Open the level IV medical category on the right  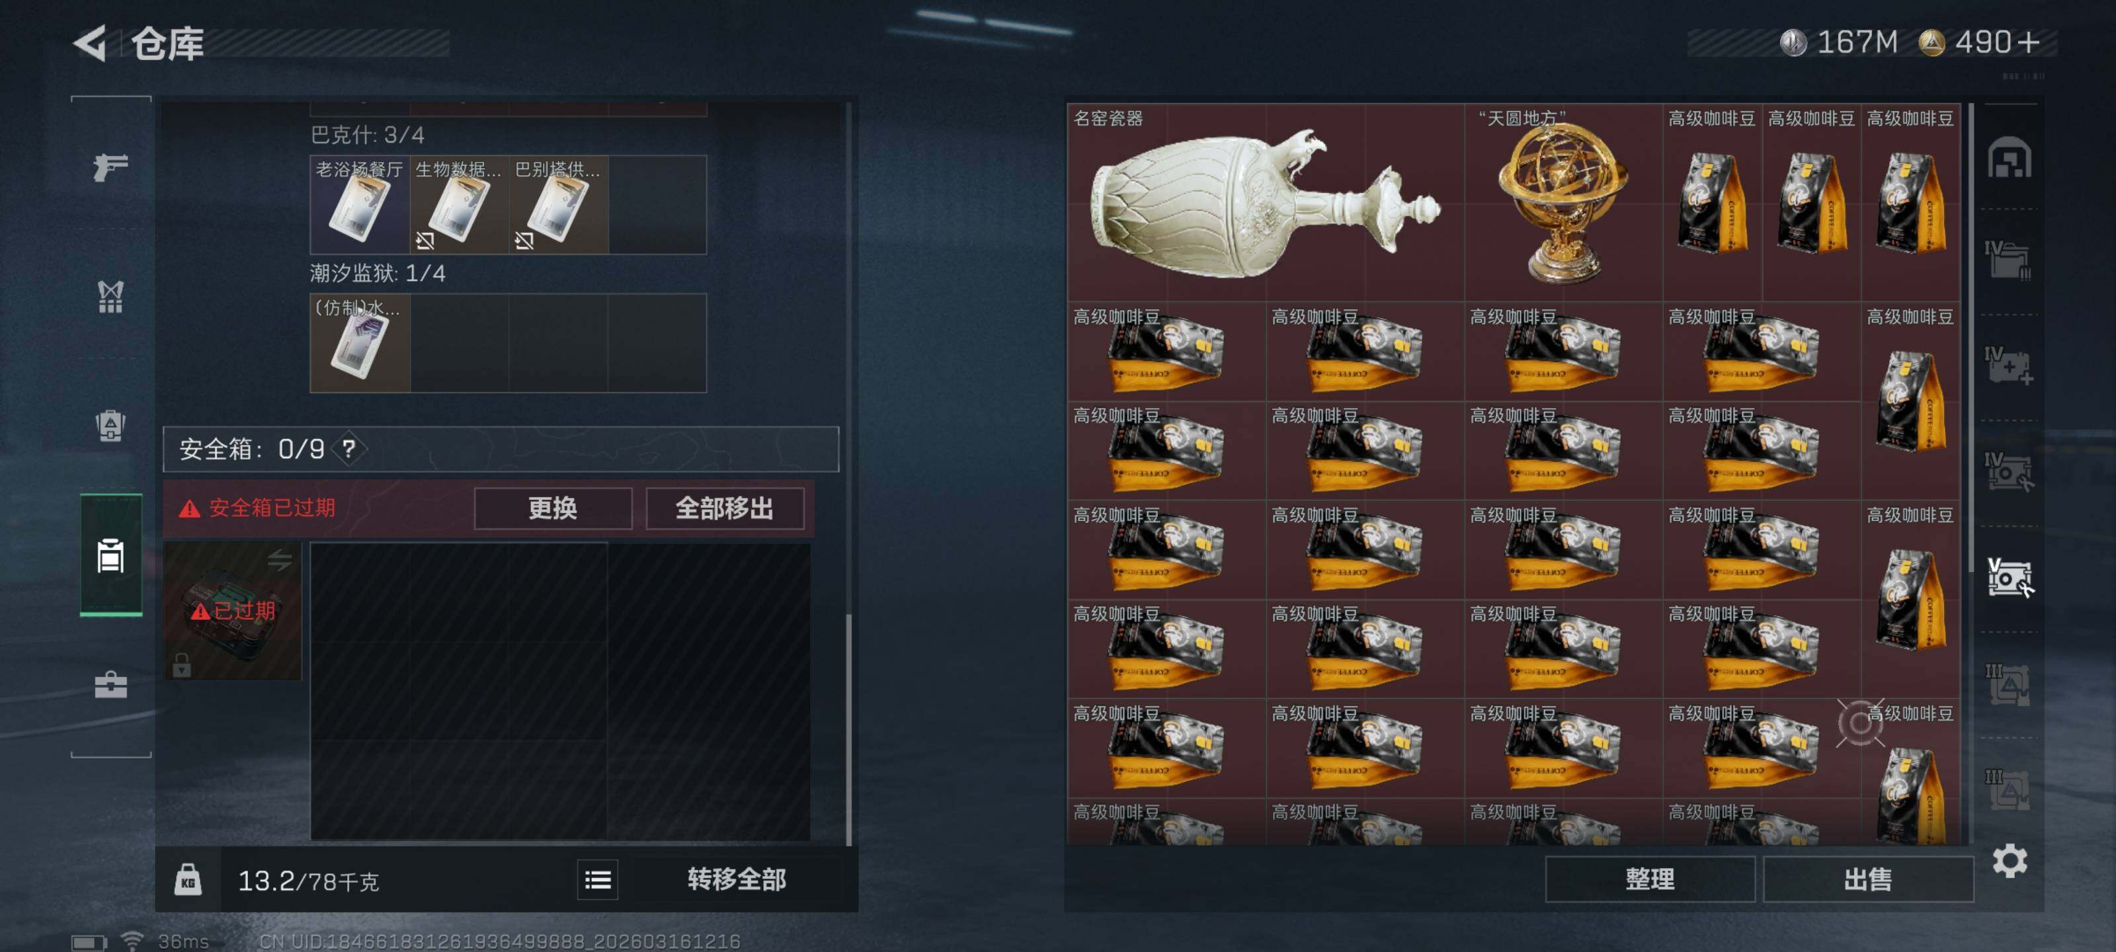[x=2010, y=366]
